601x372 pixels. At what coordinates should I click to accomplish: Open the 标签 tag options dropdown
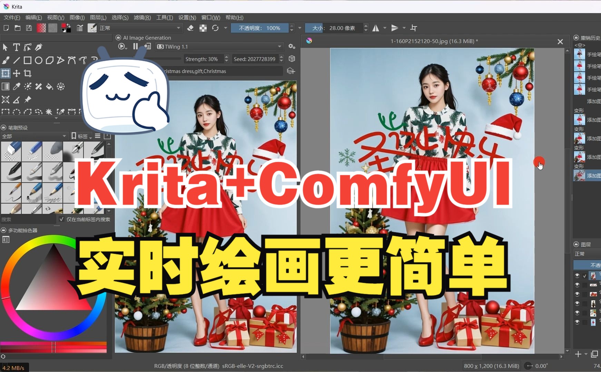click(82, 136)
